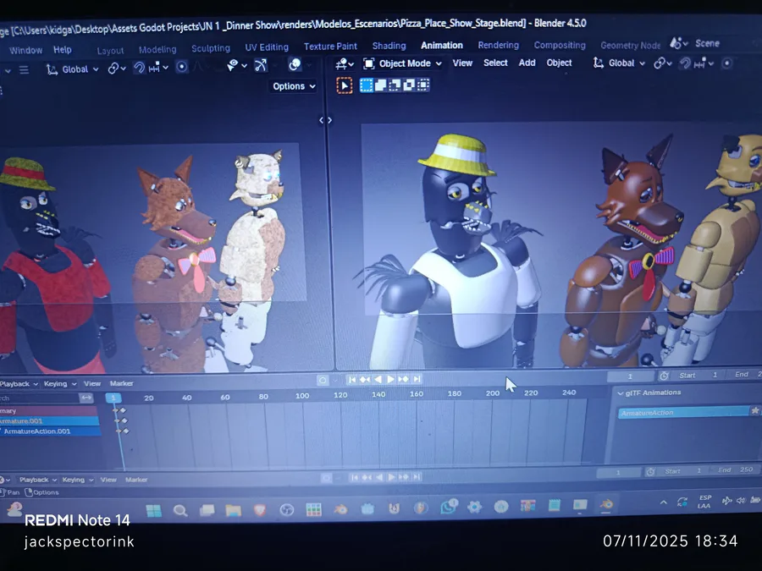762x571 pixels.
Task: Open the Select menu in right viewport header
Action: pos(495,63)
